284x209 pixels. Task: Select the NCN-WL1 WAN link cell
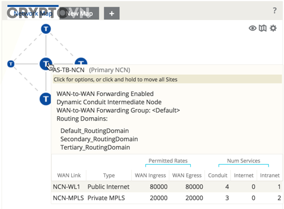click(66, 187)
